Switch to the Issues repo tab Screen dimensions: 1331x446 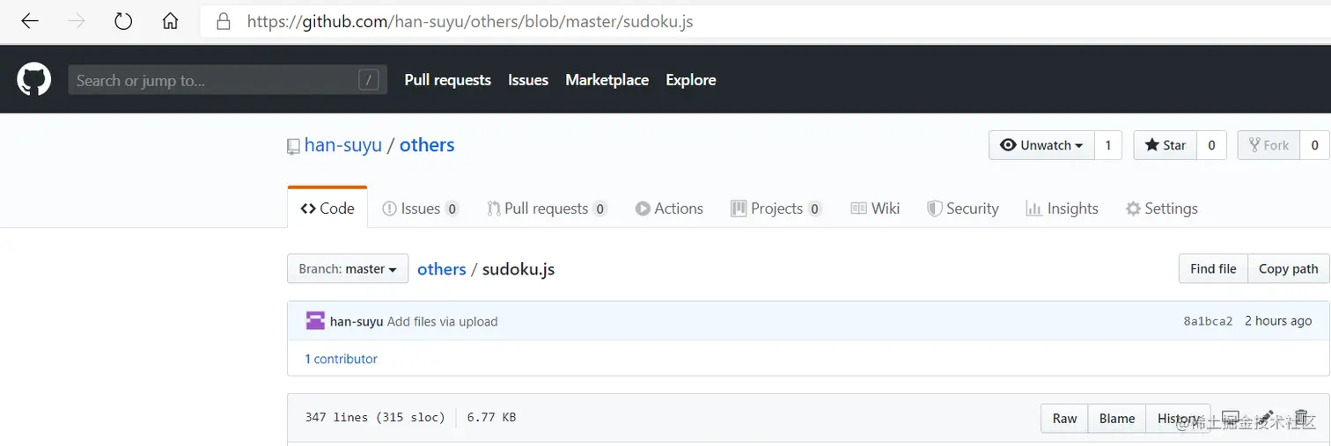tap(420, 208)
